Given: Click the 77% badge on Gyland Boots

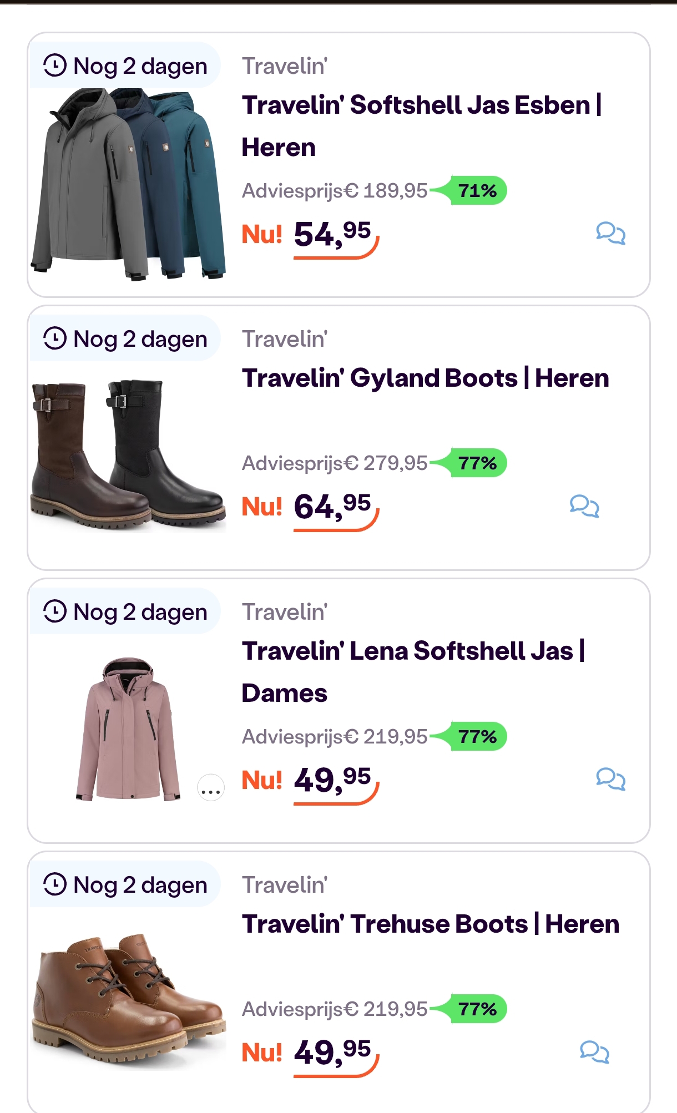Looking at the screenshot, I should [x=478, y=463].
